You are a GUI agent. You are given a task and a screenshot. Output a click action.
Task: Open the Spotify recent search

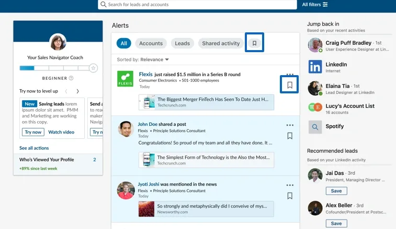(x=334, y=126)
